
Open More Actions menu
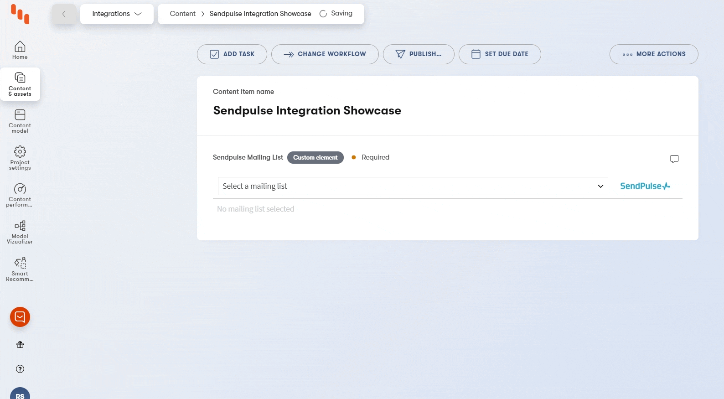[654, 54]
